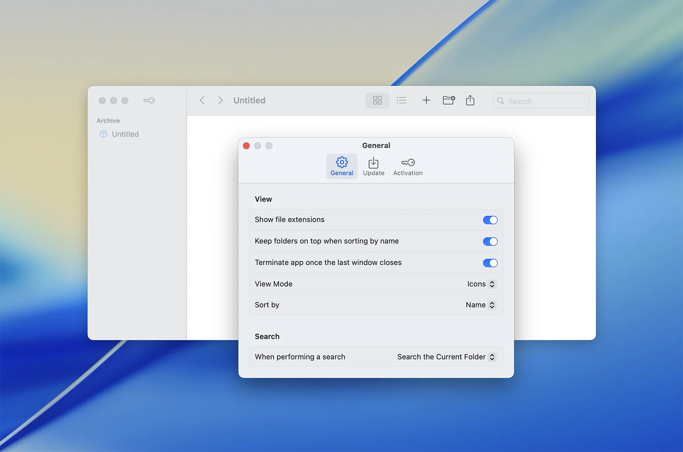Screen dimensions: 683x452
Task: Open the Sort by Name dropdown
Action: tap(481, 305)
